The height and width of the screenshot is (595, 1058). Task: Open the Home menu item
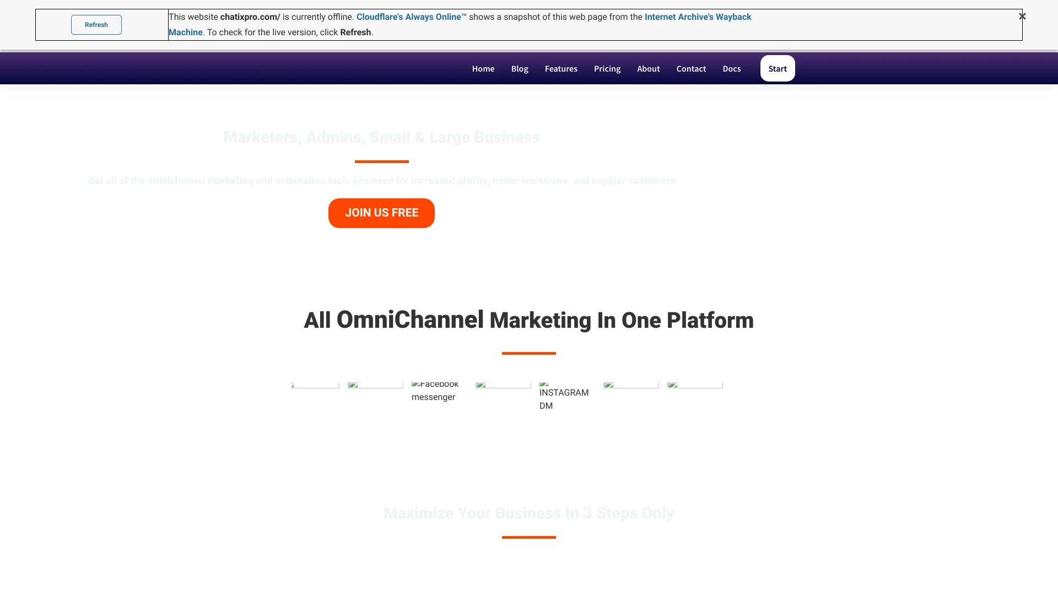coord(483,68)
